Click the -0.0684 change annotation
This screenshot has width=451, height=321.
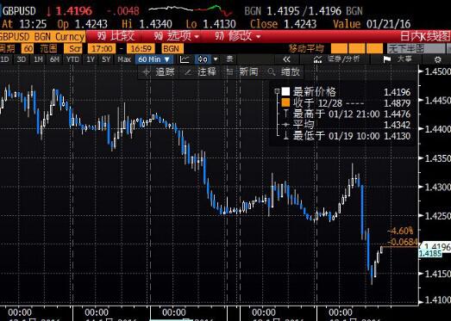(404, 242)
